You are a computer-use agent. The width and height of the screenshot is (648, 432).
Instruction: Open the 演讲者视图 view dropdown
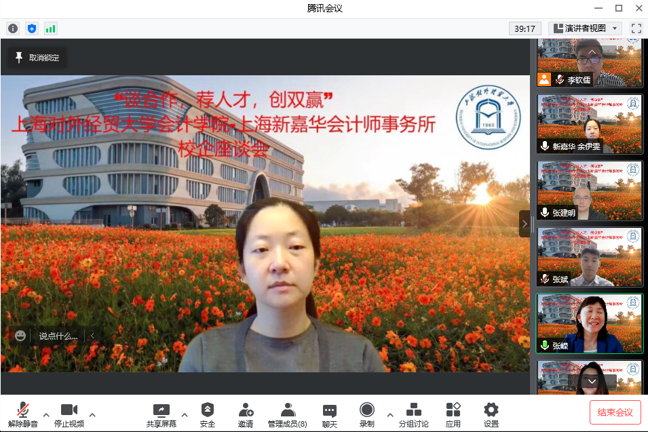(586, 28)
